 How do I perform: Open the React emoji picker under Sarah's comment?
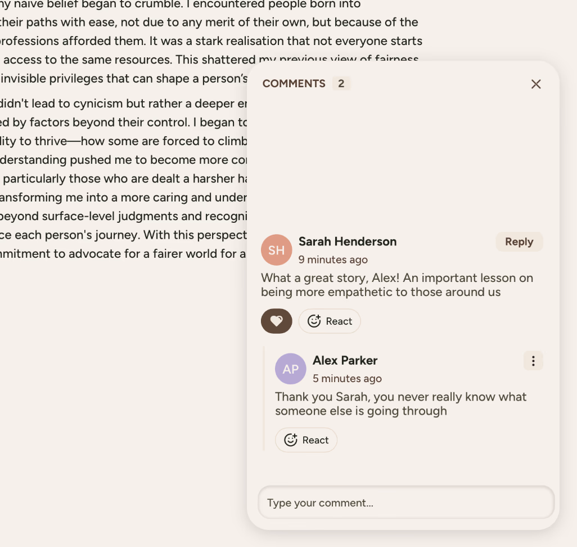click(330, 321)
